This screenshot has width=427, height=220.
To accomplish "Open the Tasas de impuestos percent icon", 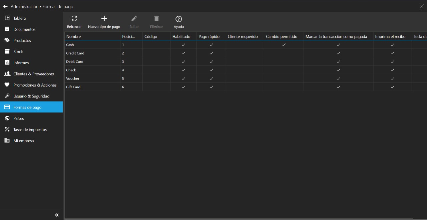I will click(x=7, y=129).
